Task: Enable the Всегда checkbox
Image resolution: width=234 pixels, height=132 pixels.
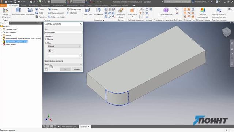Action: pyautogui.click(x=46, y=39)
